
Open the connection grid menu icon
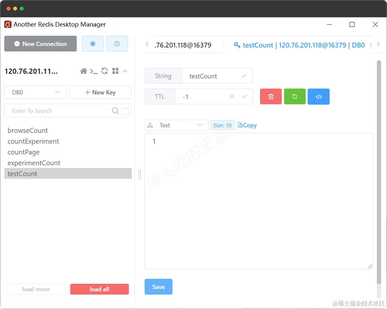point(115,71)
